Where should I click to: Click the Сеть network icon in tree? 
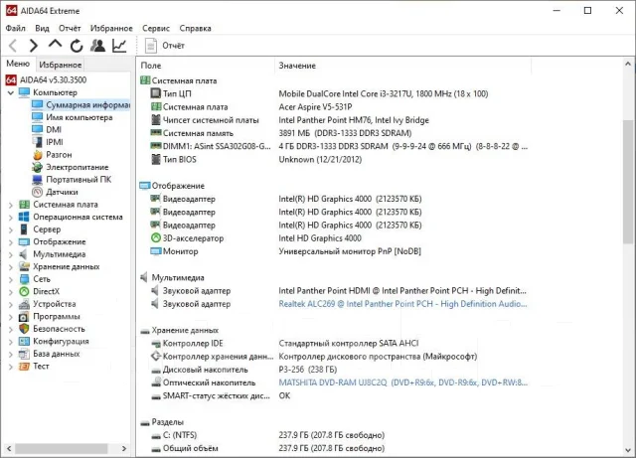click(x=24, y=279)
